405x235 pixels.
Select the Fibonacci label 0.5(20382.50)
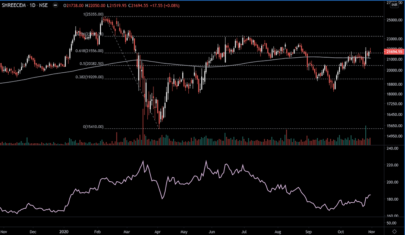click(x=92, y=63)
